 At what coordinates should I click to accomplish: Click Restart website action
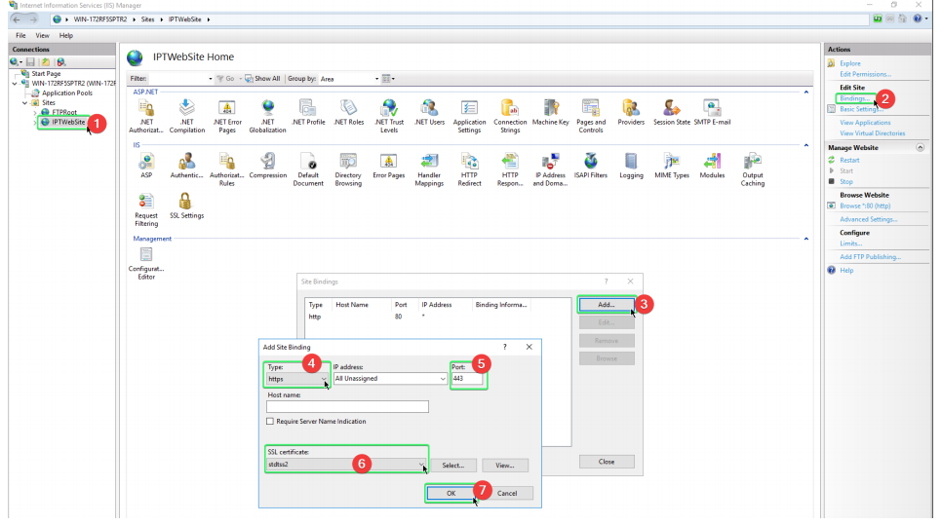[x=849, y=160]
